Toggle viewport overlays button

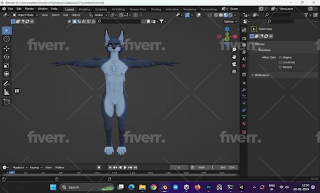pyautogui.click(x=199, y=15)
